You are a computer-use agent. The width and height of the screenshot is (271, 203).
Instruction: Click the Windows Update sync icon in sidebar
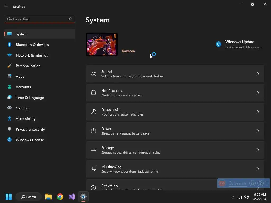tap(10, 140)
